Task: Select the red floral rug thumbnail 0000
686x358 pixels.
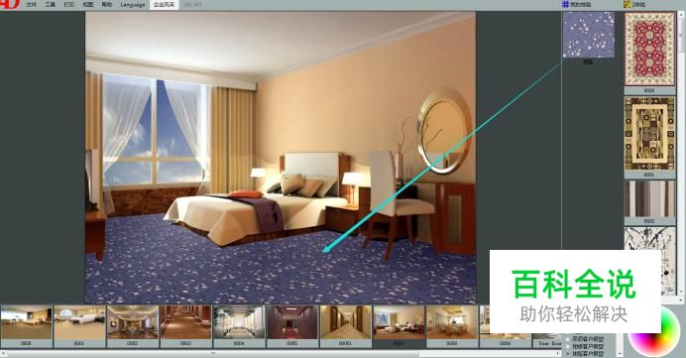Action: (x=649, y=49)
